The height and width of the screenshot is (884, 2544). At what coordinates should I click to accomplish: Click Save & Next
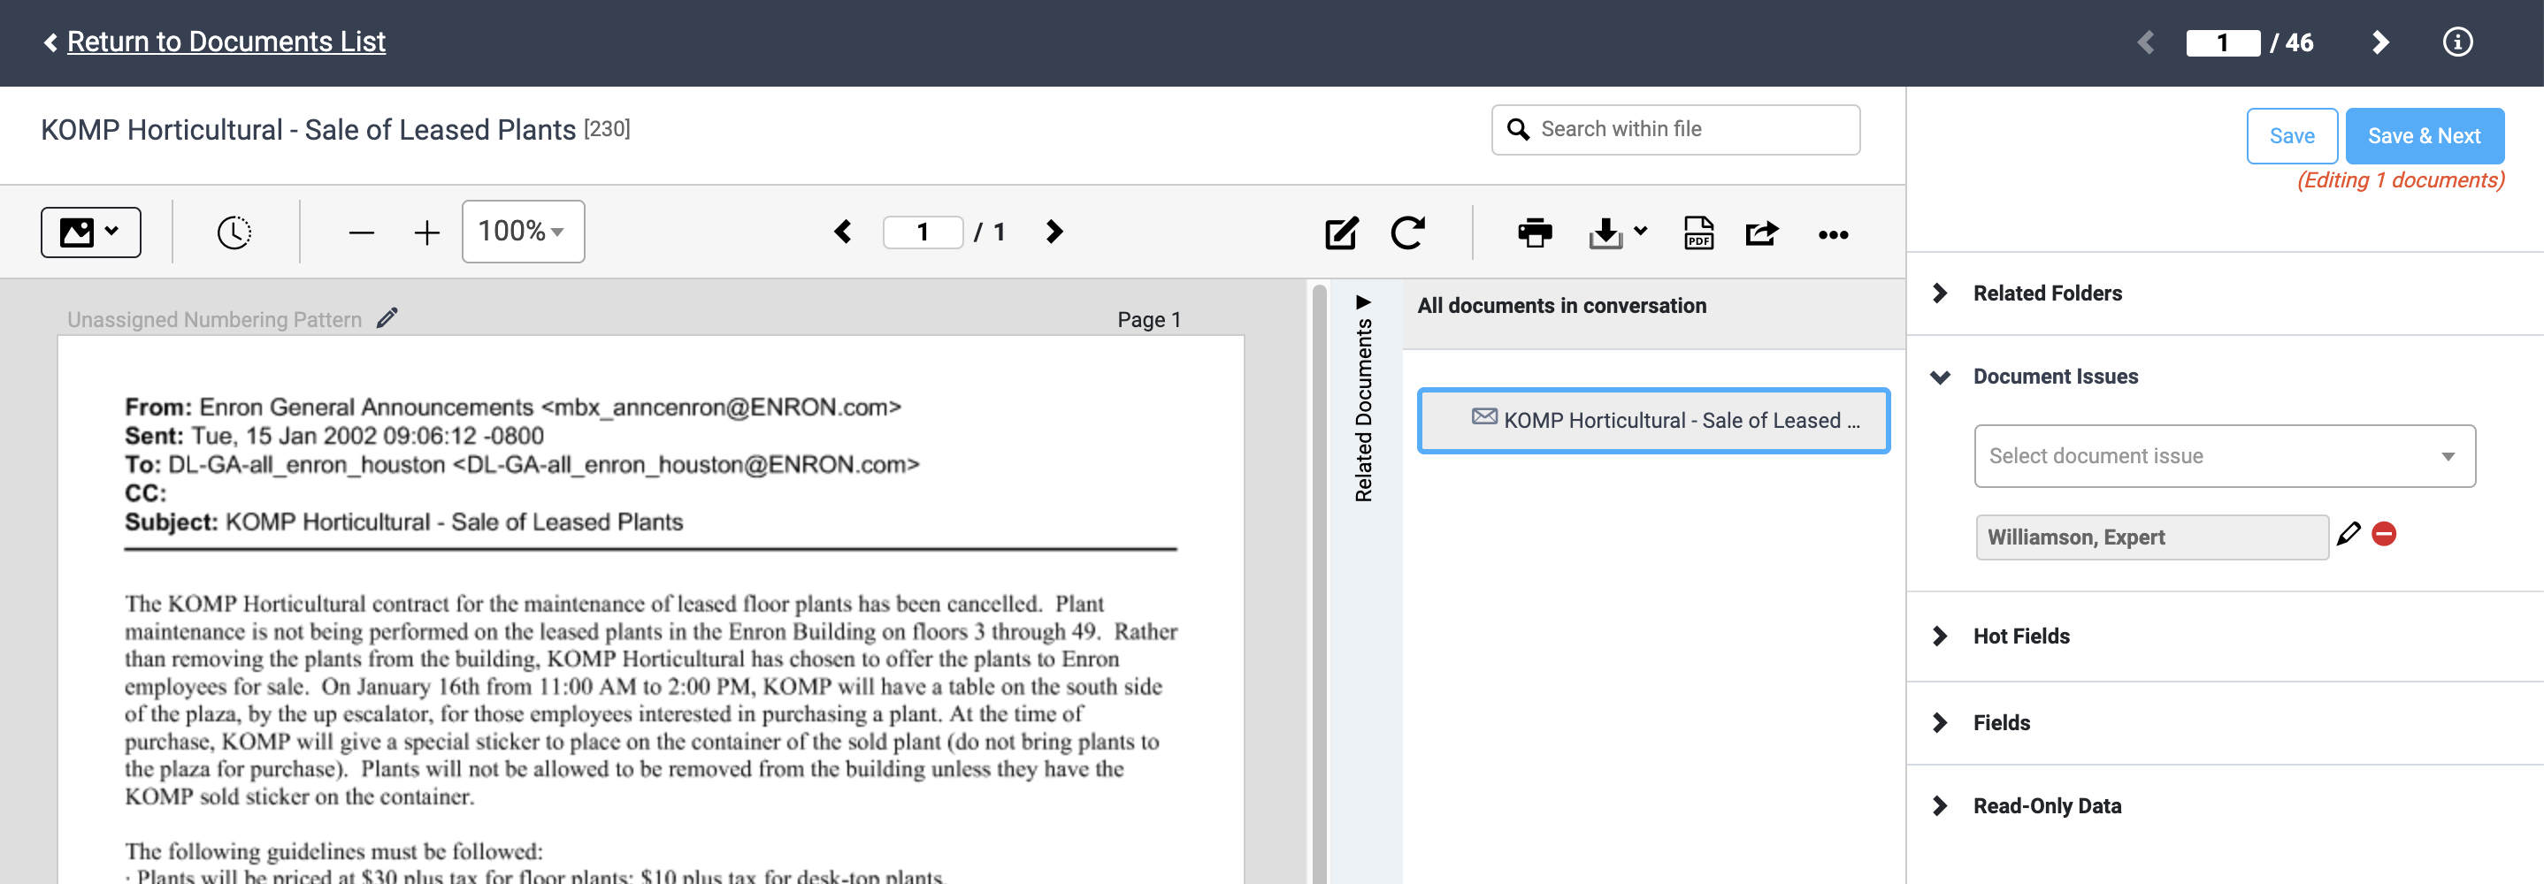click(2424, 136)
